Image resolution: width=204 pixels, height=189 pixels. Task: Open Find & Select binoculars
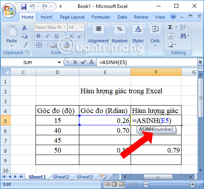(183, 36)
